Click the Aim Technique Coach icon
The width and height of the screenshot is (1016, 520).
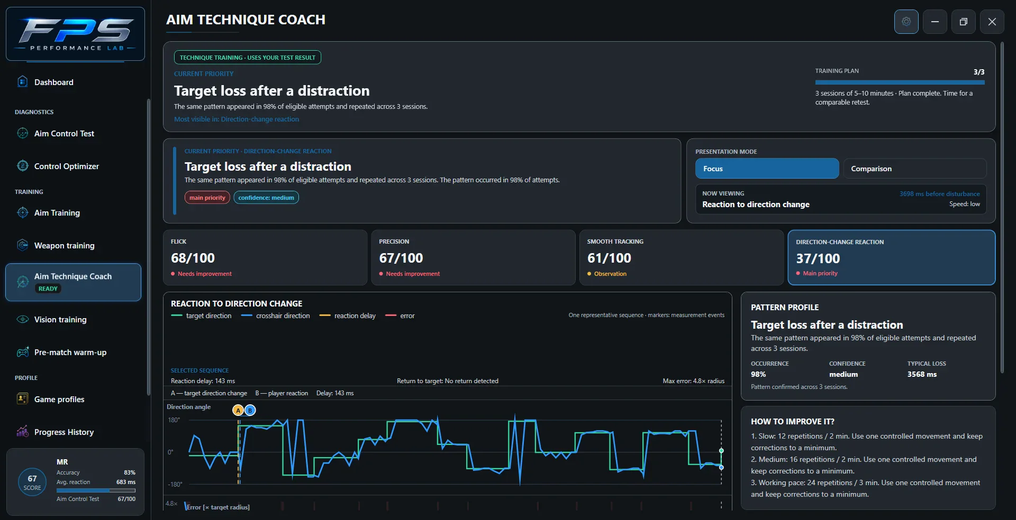tap(22, 282)
